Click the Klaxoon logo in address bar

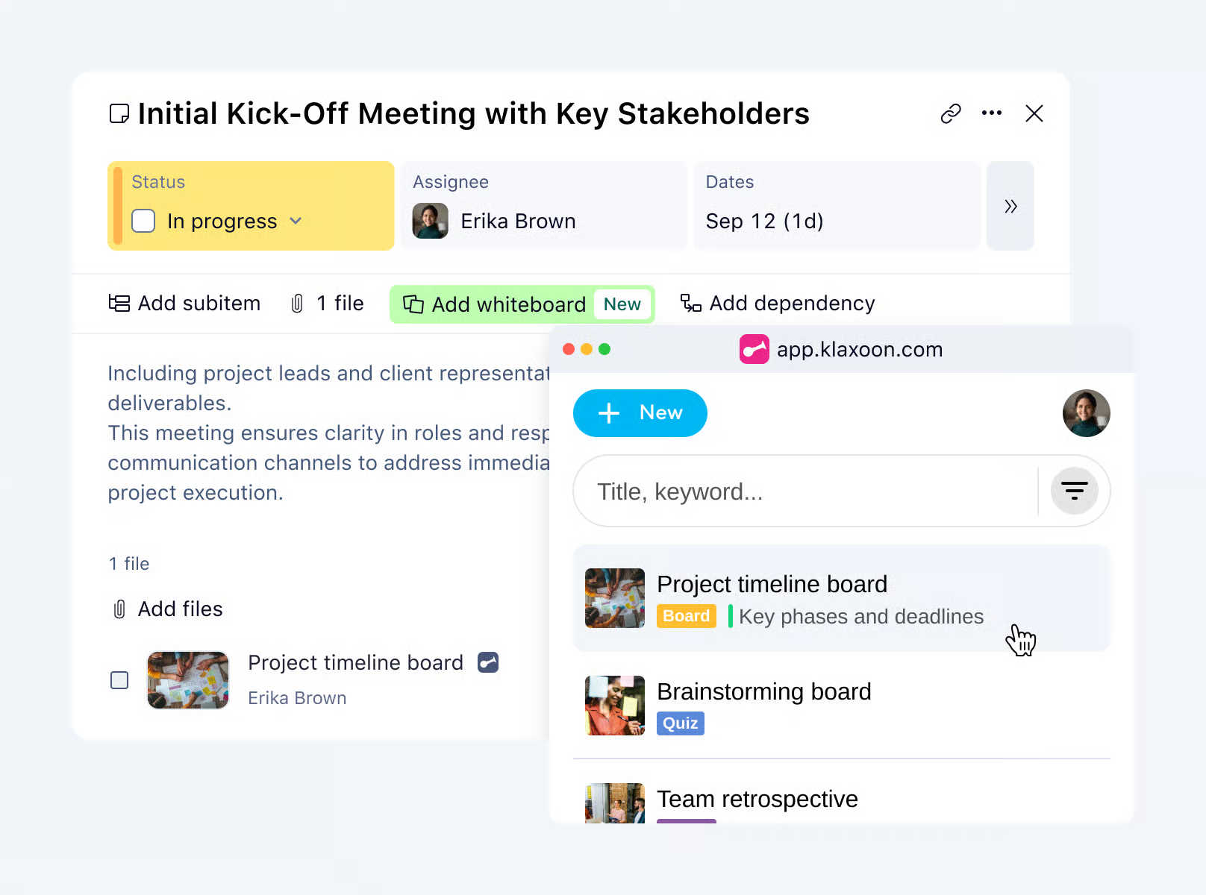(754, 349)
